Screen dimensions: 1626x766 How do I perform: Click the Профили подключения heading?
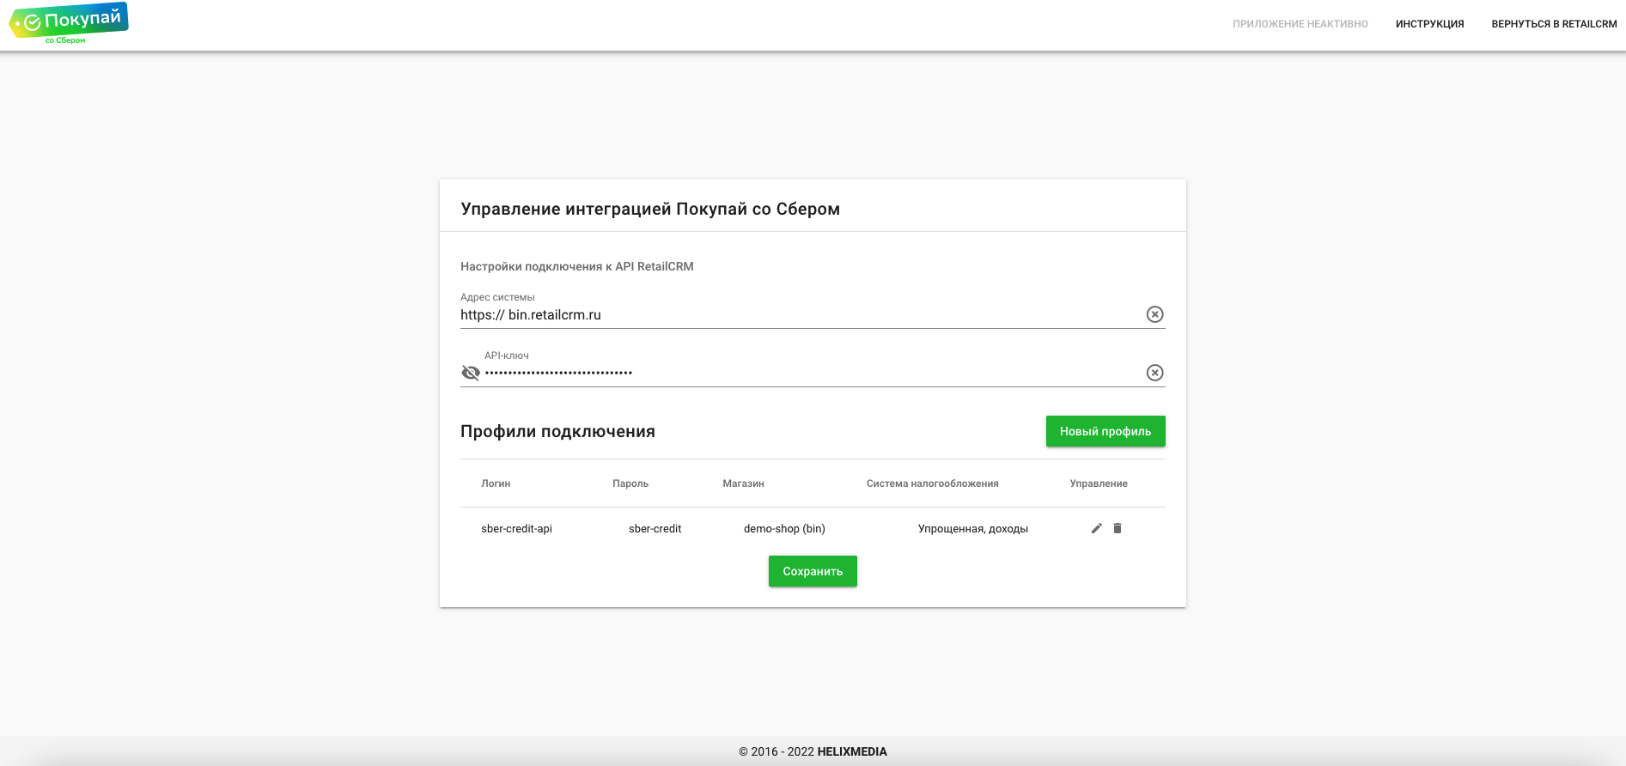coord(557,431)
